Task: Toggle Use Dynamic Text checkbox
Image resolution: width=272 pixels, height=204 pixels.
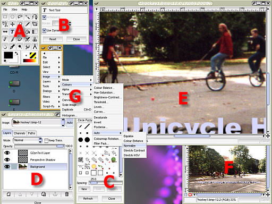Action: tap(44, 30)
